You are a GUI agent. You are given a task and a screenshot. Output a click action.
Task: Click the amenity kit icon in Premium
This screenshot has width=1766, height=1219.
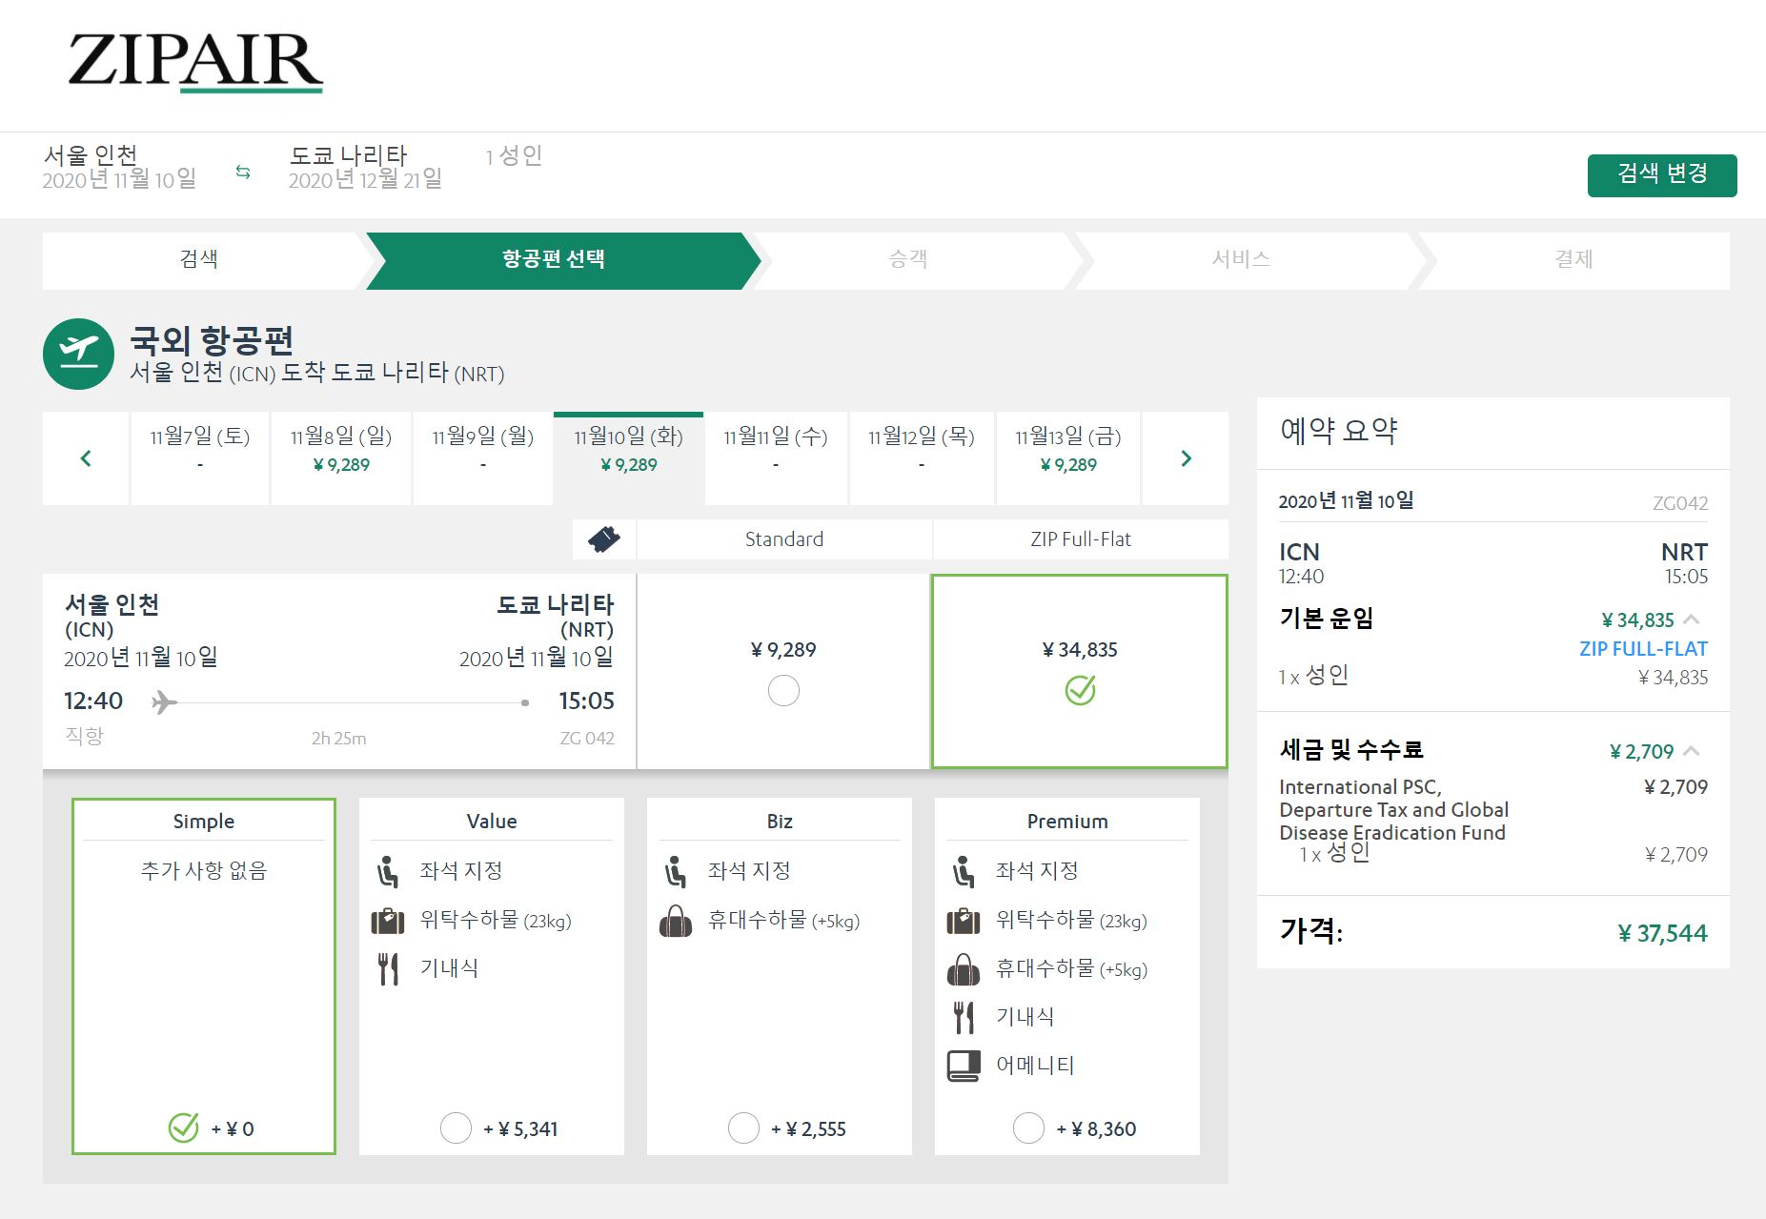[964, 1066]
